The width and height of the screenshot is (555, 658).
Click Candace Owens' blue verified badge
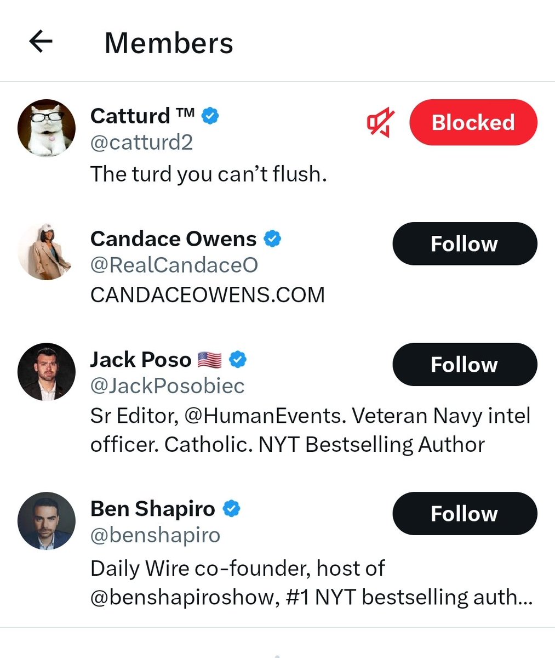(x=272, y=239)
